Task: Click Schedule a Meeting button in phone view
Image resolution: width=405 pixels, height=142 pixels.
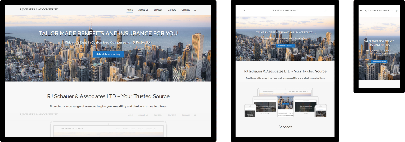Action: tap(379, 61)
